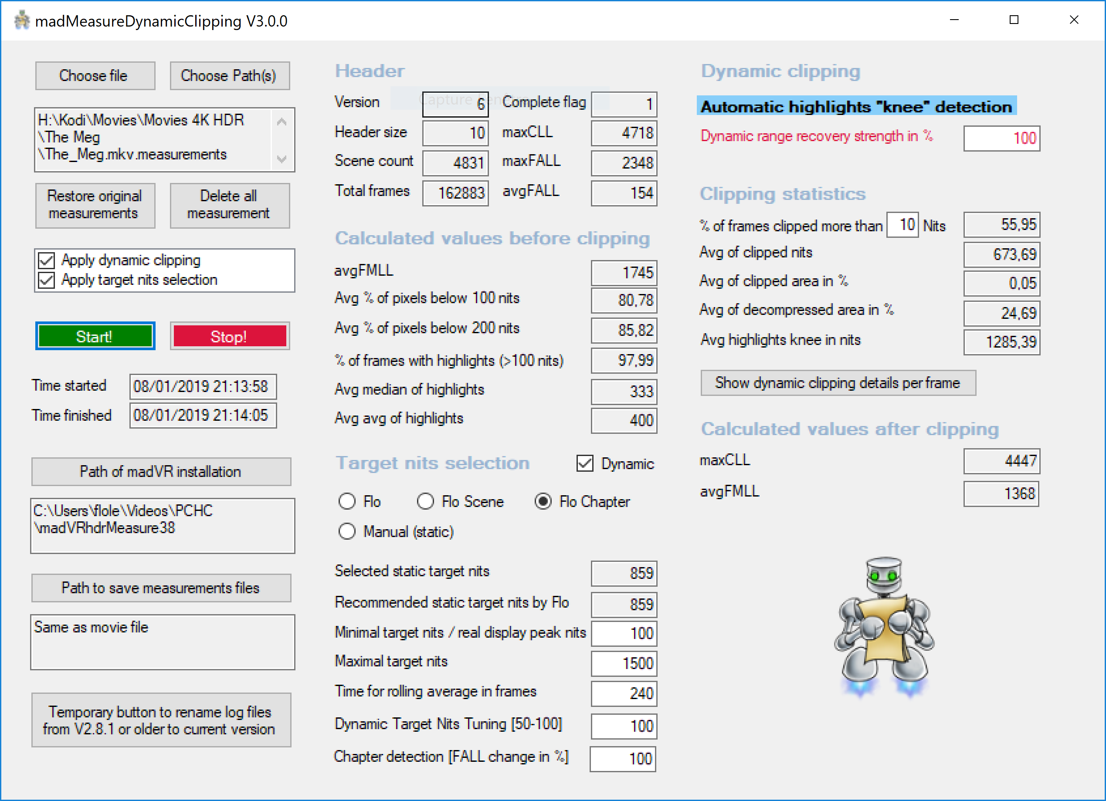Edit Minimal target nits field
1106x801 pixels.
click(x=624, y=633)
